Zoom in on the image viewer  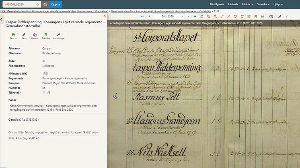(x=209, y=16)
